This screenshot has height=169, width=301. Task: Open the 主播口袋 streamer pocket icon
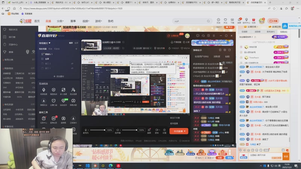coord(53,102)
